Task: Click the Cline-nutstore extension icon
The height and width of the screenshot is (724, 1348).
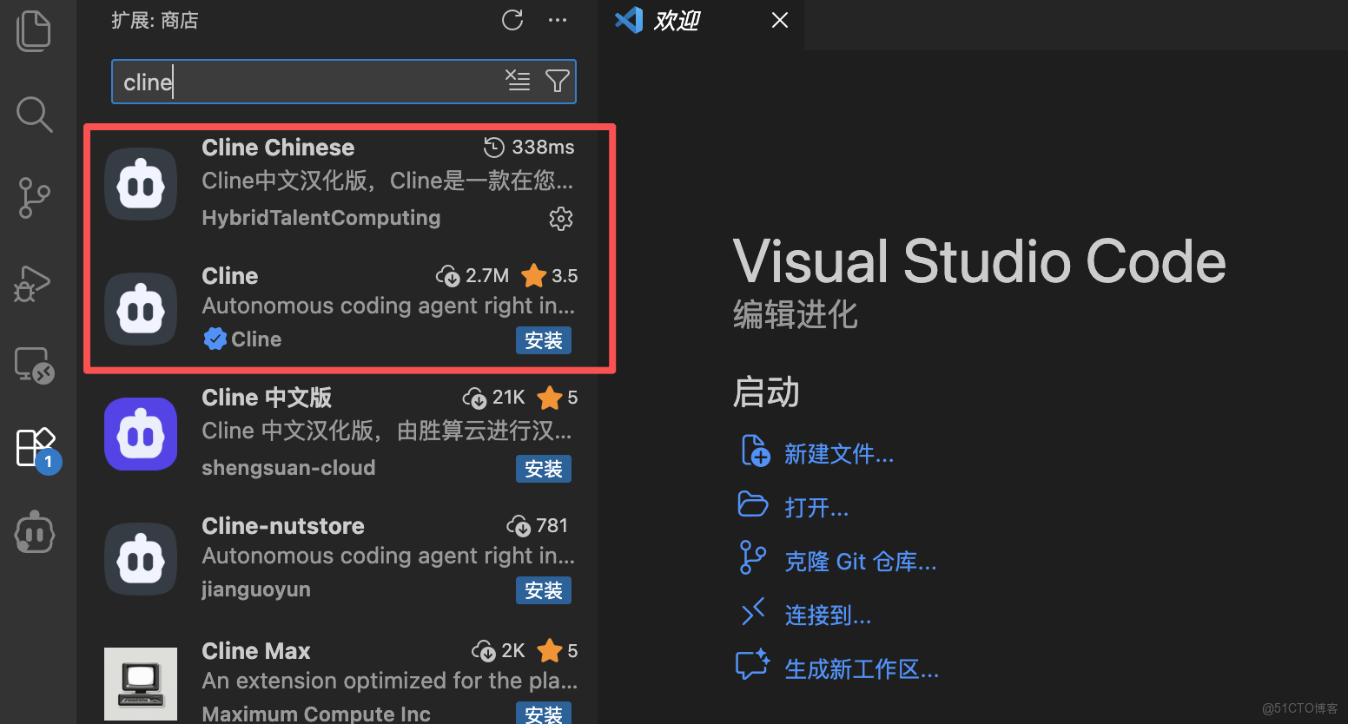Action: click(141, 559)
